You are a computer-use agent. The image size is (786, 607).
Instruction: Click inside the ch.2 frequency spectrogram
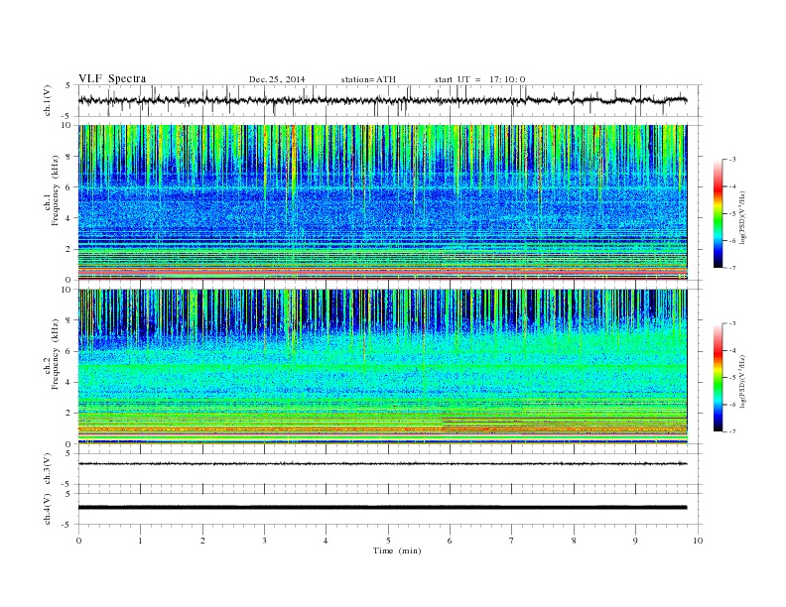click(x=382, y=367)
